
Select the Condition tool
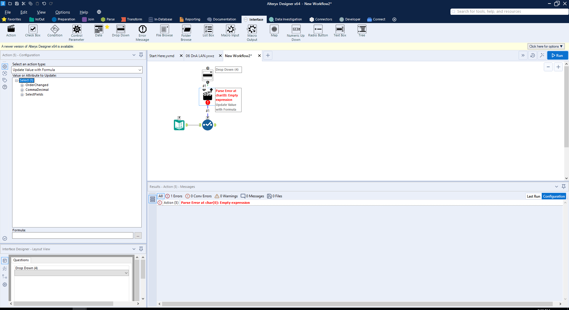55,31
